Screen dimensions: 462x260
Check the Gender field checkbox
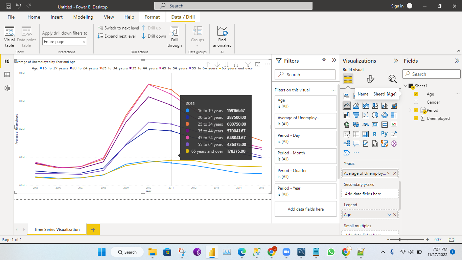(416, 102)
